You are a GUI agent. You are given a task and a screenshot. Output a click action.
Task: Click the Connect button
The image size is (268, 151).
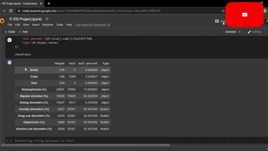tap(230, 32)
